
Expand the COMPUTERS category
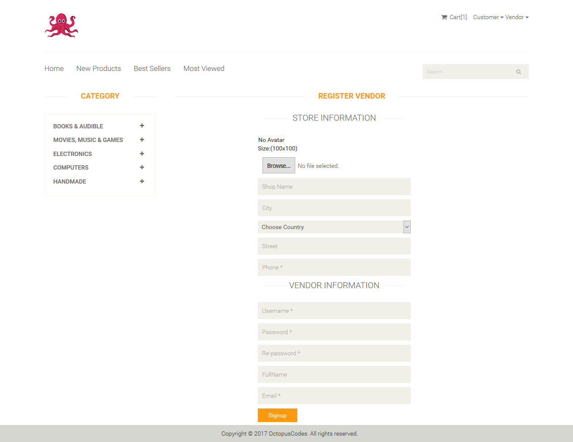pyautogui.click(x=141, y=167)
